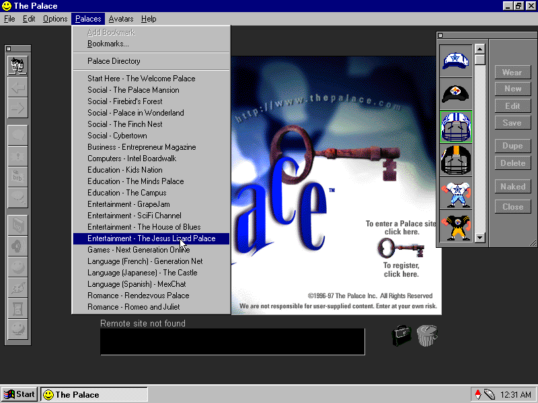
Task: Choose Palace Directory from the menu
Action: pos(114,61)
